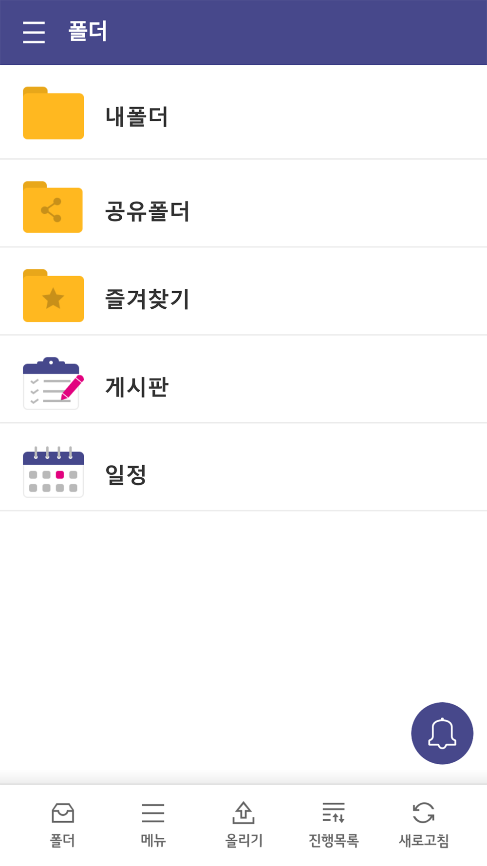This screenshot has width=487, height=866.
Task: Open the starred favorites folder icon
Action: click(54, 296)
